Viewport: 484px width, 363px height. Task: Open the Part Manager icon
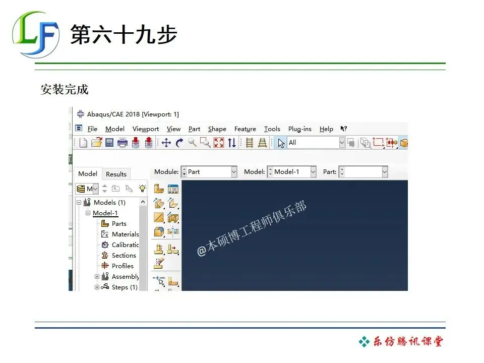point(173,189)
